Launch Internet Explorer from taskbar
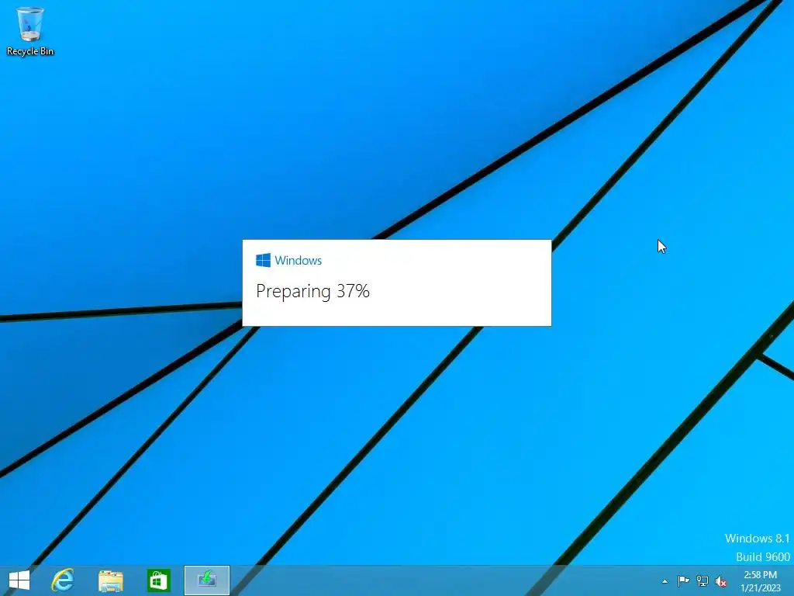 pyautogui.click(x=63, y=580)
